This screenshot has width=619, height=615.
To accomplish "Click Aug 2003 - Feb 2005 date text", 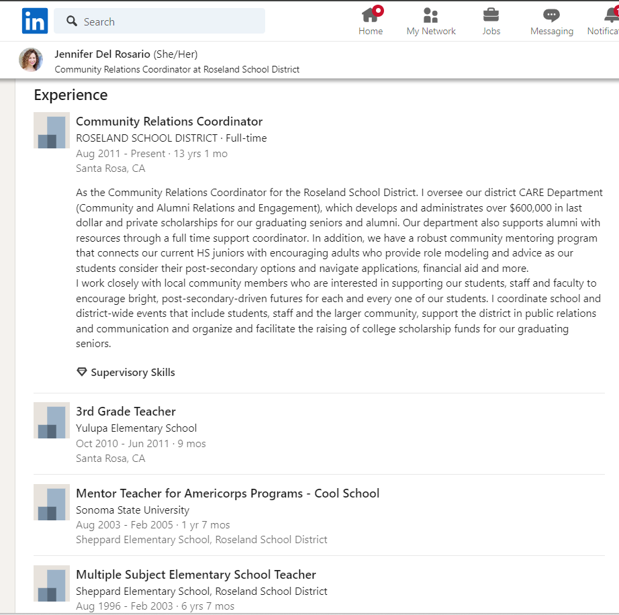I will pos(124,525).
